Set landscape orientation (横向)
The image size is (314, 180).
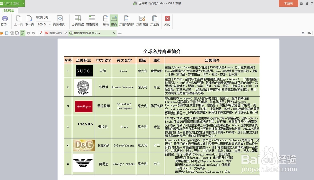coord(114,21)
